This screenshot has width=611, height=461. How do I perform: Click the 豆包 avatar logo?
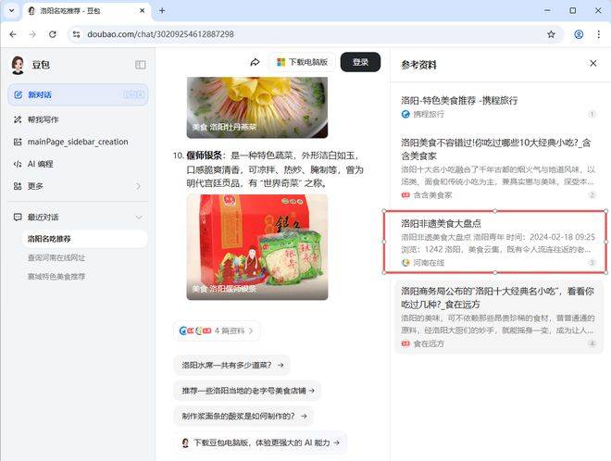[18, 65]
